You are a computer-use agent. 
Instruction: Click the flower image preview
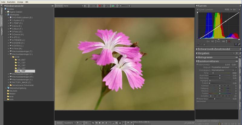pos(124,63)
